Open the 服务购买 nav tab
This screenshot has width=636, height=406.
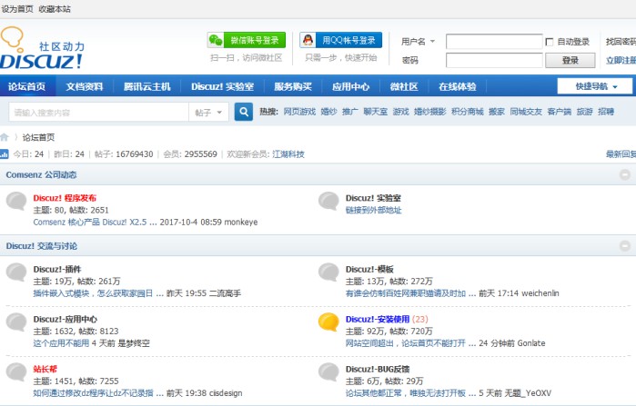click(x=293, y=86)
